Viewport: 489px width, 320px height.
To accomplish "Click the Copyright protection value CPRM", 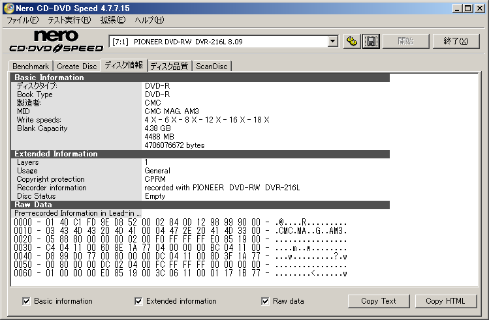I will click(155, 179).
